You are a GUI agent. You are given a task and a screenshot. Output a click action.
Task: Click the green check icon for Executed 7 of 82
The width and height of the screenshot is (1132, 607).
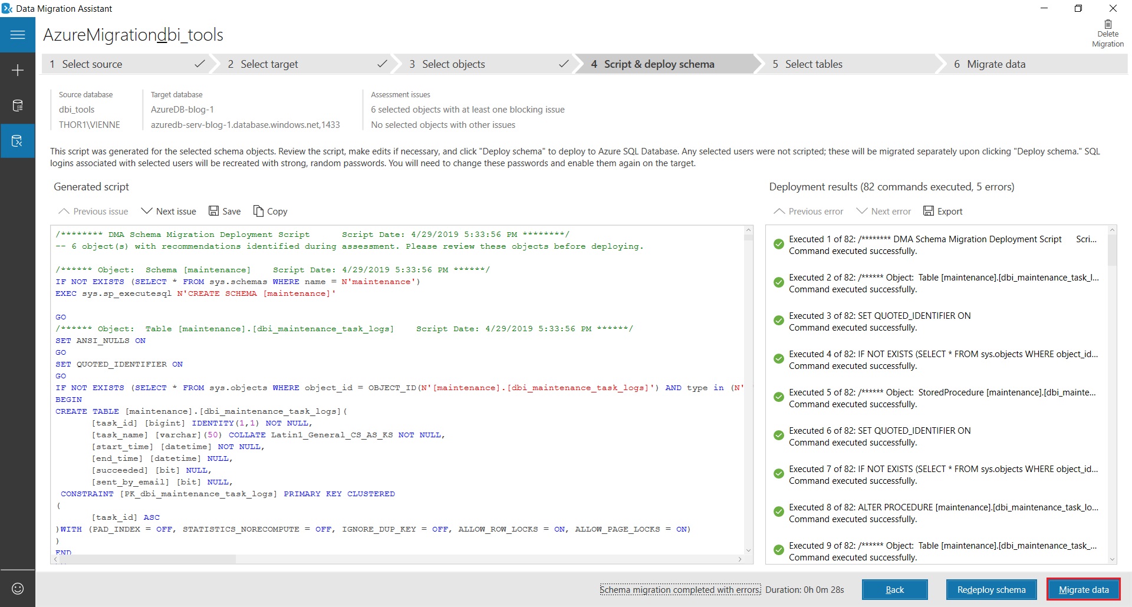click(778, 474)
